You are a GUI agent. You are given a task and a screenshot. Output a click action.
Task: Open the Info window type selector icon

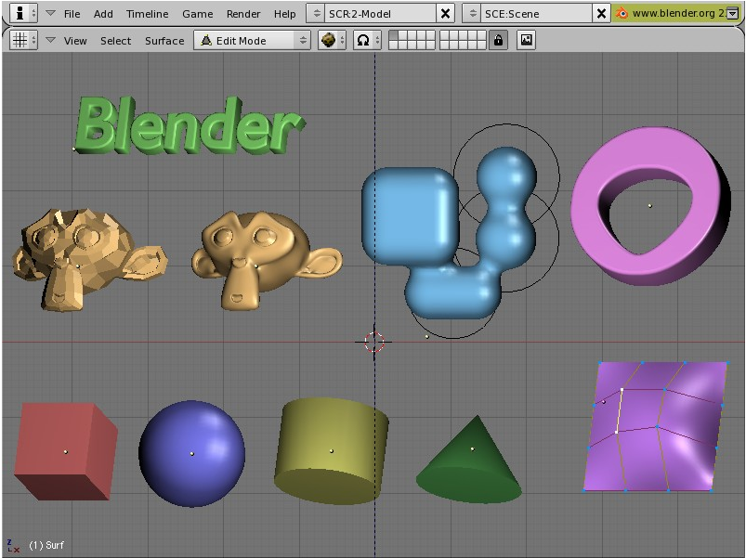[23, 14]
